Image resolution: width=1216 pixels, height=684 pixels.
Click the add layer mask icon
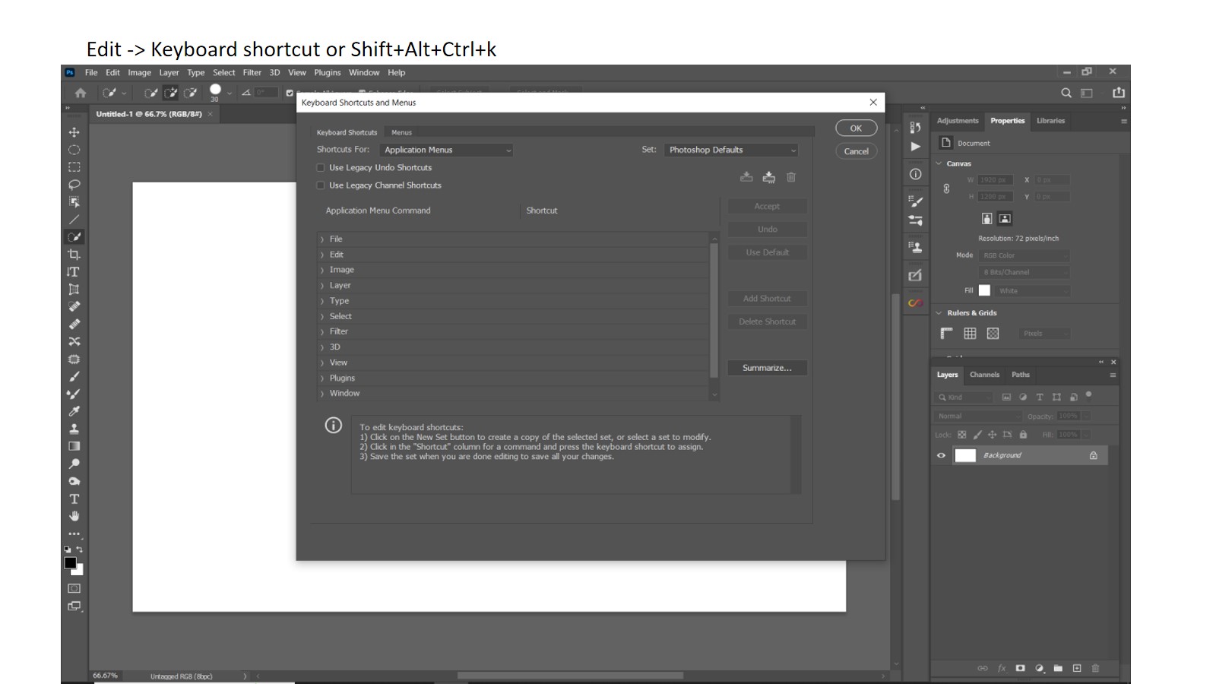coord(1020,668)
